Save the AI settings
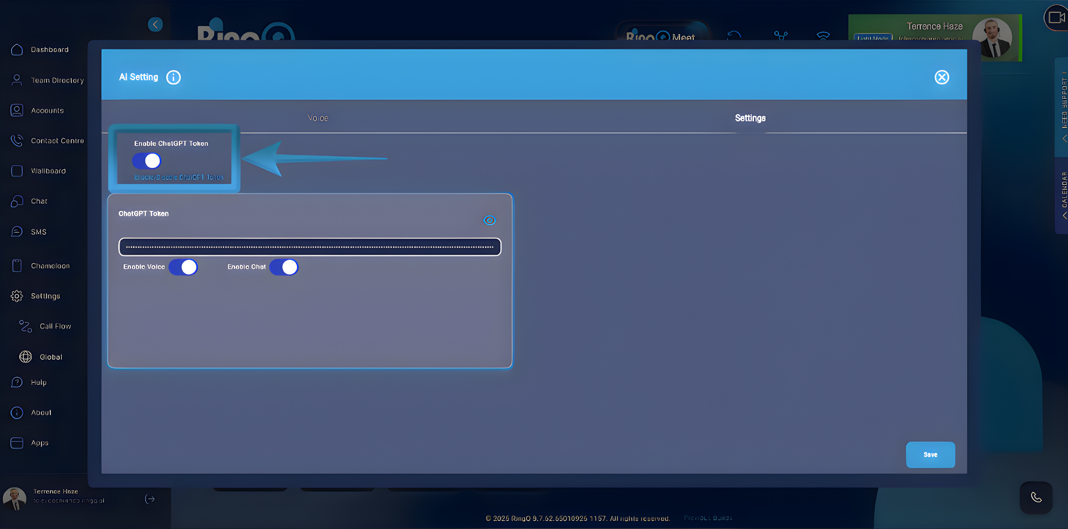 tap(930, 455)
